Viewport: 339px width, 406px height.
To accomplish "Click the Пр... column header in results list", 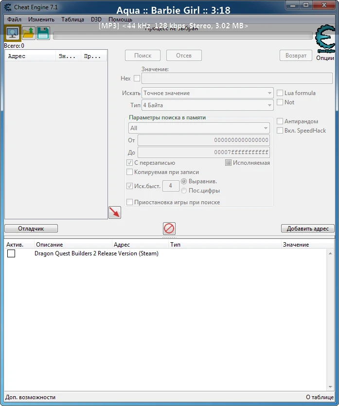I will point(94,56).
